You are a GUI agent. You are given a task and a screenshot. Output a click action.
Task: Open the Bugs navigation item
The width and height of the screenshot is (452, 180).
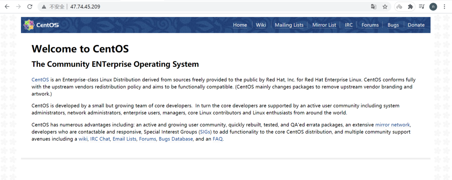393,25
